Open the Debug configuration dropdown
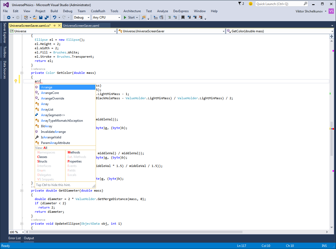The height and width of the screenshot is (249, 336). [x=82, y=17]
